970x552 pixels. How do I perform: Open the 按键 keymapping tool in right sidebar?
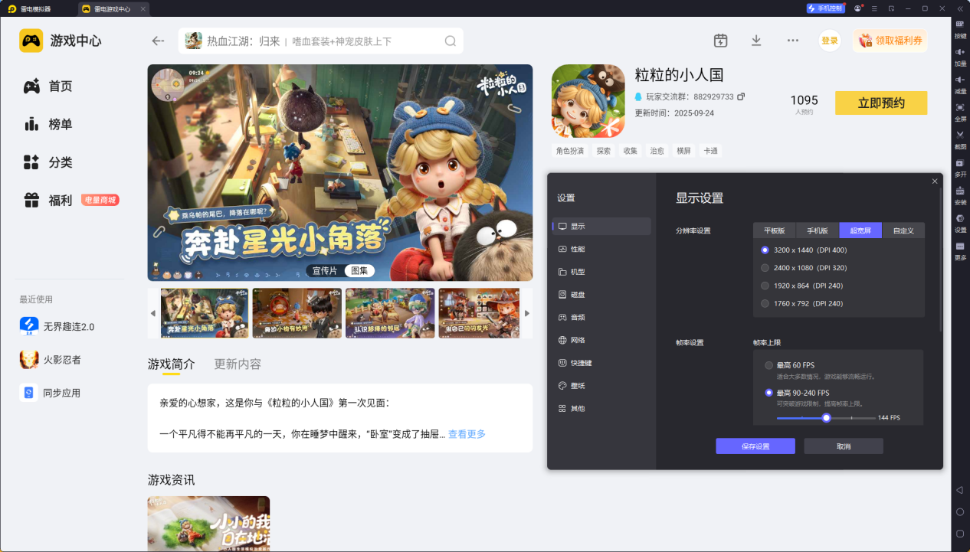point(960,28)
